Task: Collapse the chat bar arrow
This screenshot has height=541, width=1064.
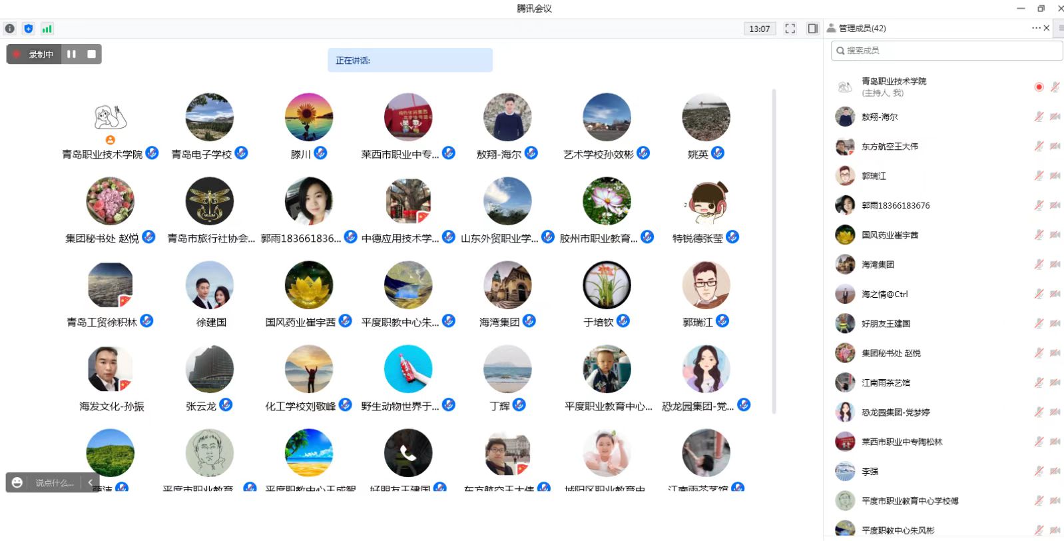Action: (x=90, y=482)
